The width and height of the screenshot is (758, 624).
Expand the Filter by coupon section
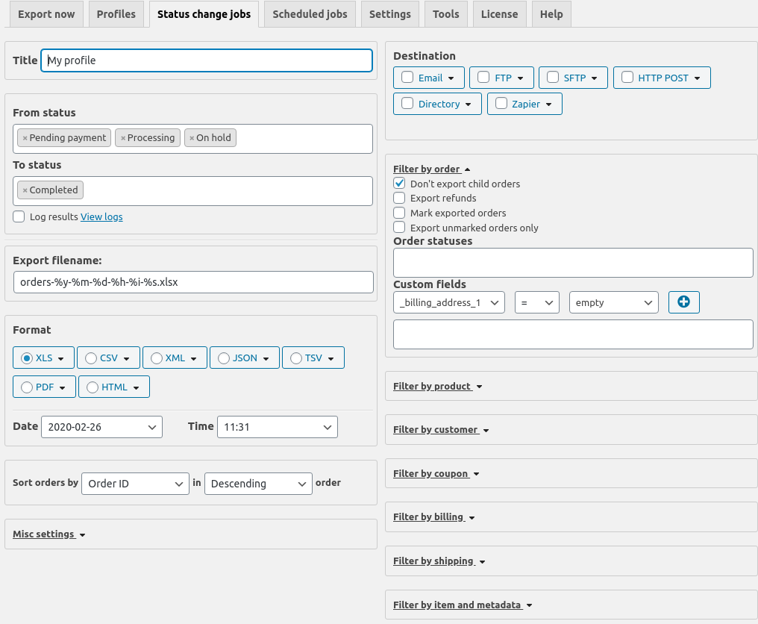pos(436,474)
